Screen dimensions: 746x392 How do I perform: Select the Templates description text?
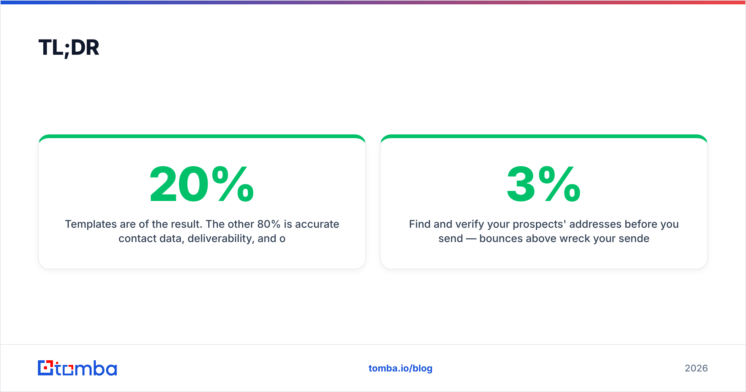202,231
